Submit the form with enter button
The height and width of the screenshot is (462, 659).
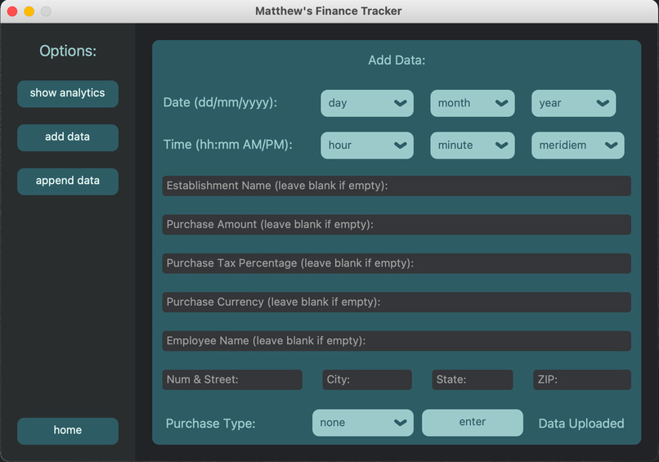(x=473, y=423)
